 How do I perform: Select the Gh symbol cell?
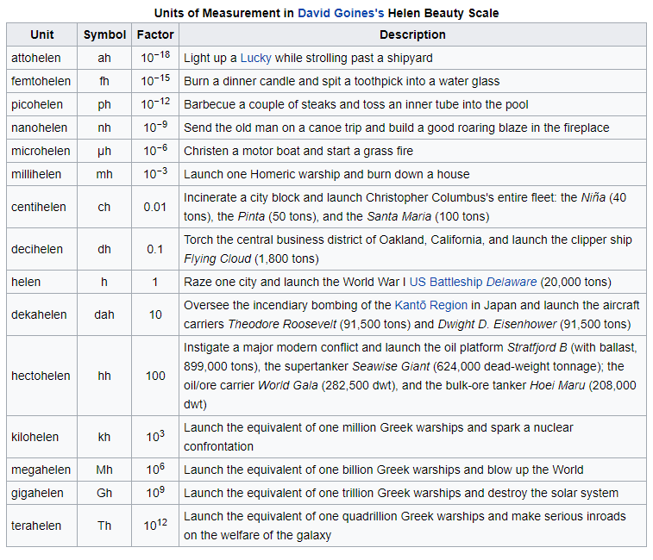[104, 493]
